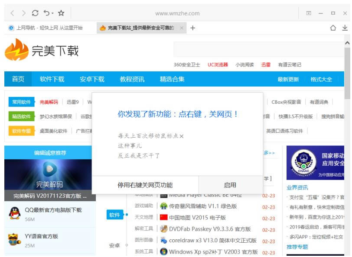Click 停用右键关网页功能 in the dialog
352x257 pixels.
click(x=145, y=185)
